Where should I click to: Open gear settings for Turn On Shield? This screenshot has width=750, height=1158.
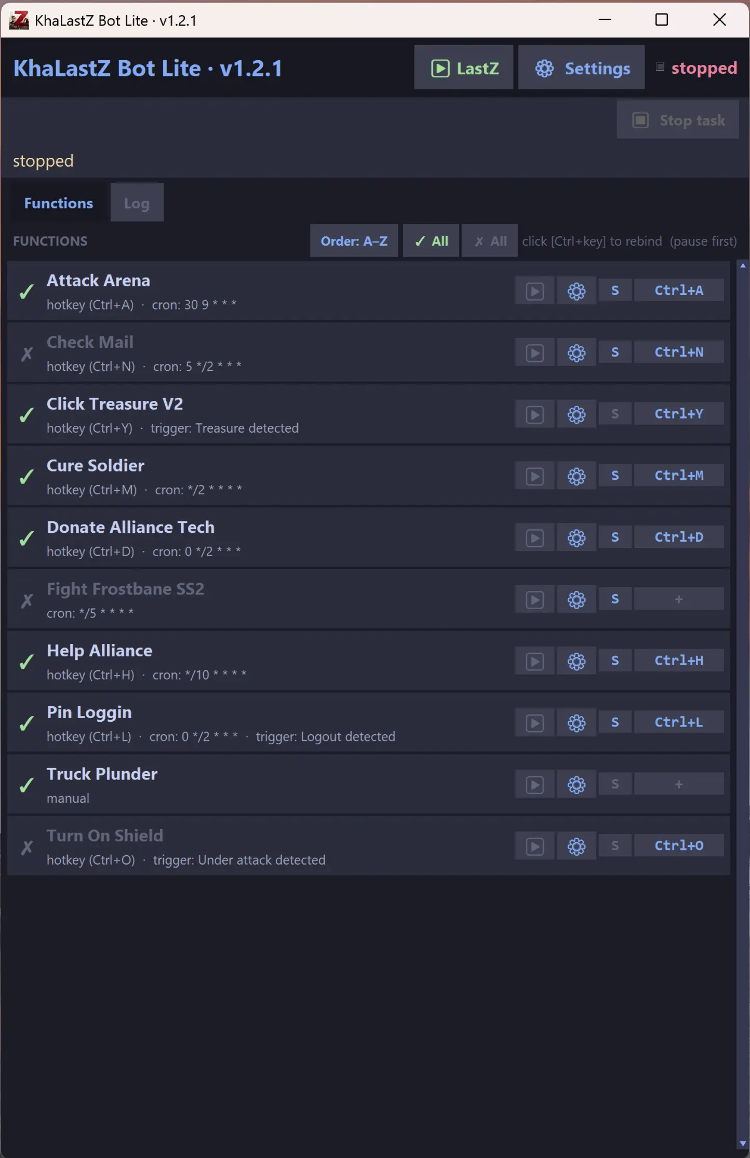click(576, 846)
